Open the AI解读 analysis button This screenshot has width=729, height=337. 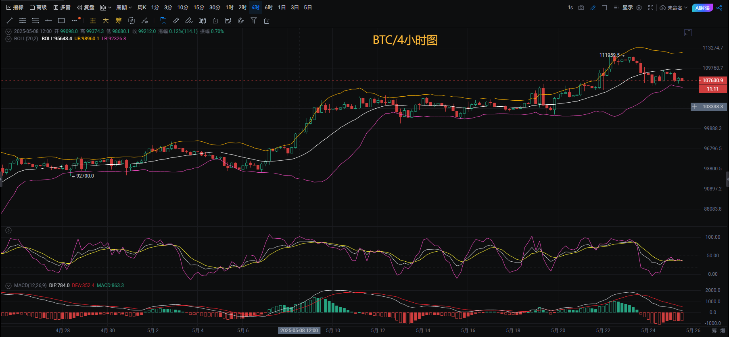pos(702,8)
